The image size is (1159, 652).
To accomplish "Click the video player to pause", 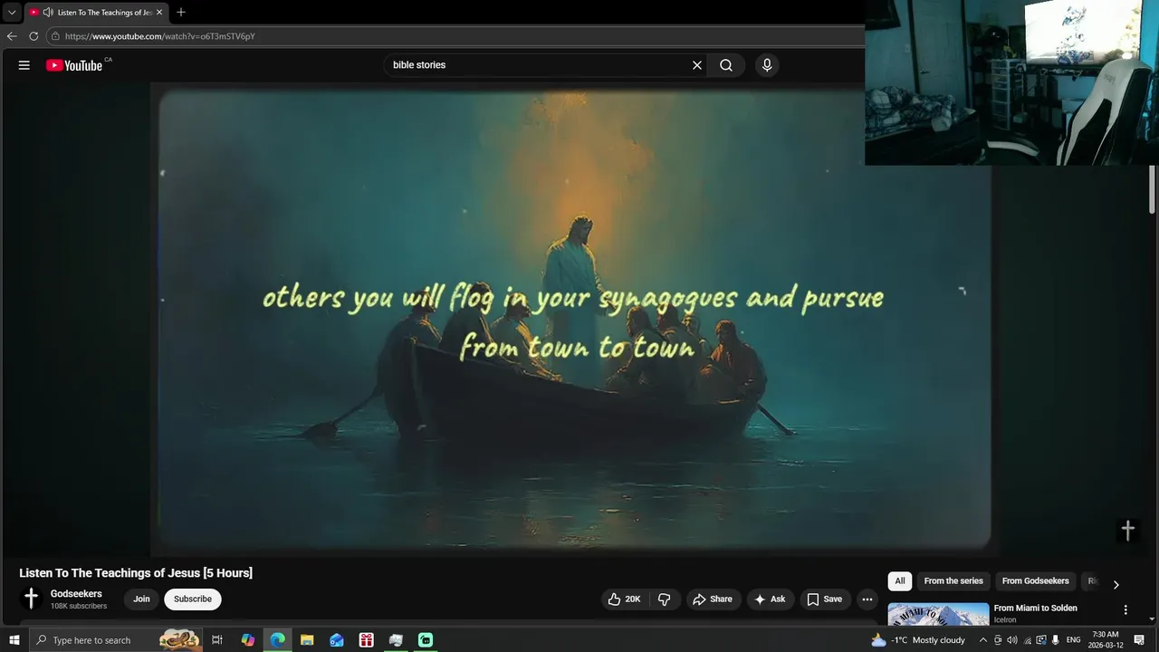I will tap(574, 319).
